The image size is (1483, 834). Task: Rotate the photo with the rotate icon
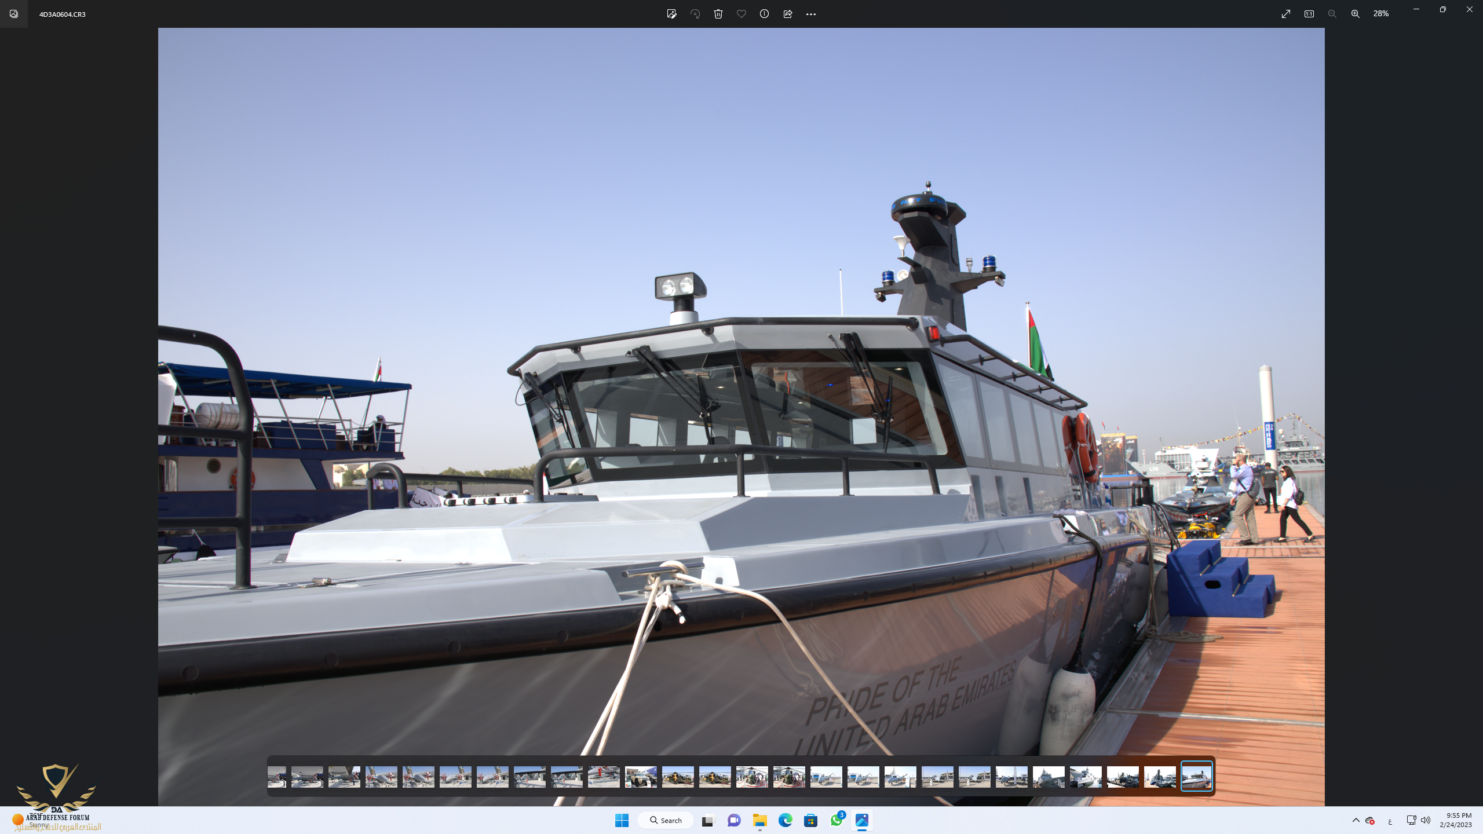click(x=695, y=14)
